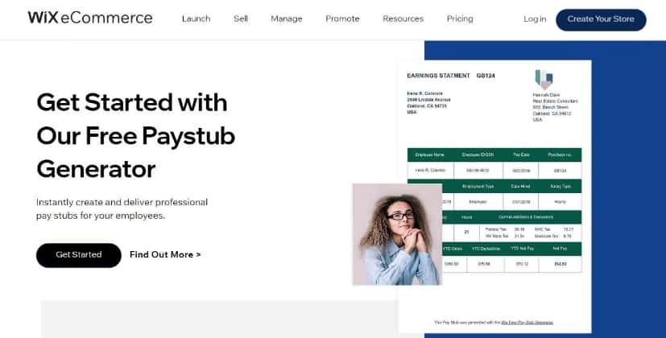
Task: Open the Promote menu
Action: [342, 19]
